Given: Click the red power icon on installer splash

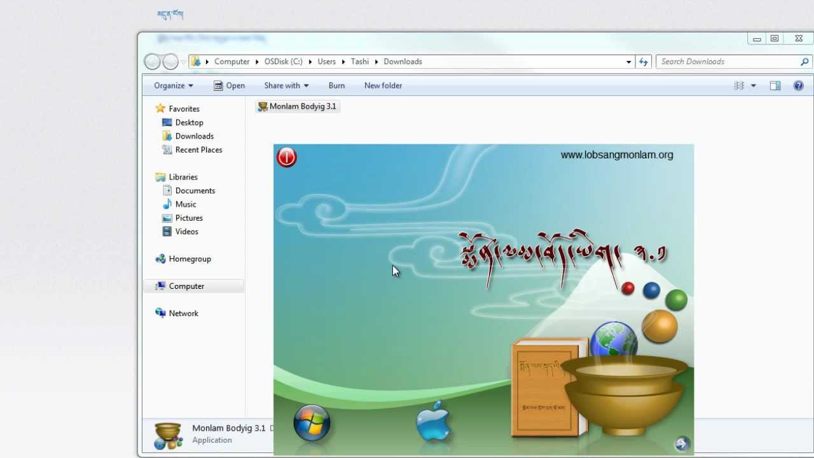Looking at the screenshot, I should [x=287, y=157].
